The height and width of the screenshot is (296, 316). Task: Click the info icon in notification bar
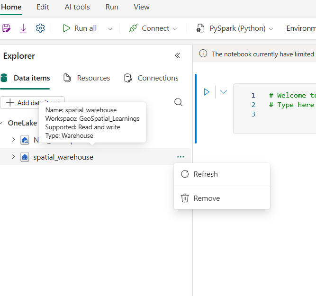click(203, 54)
